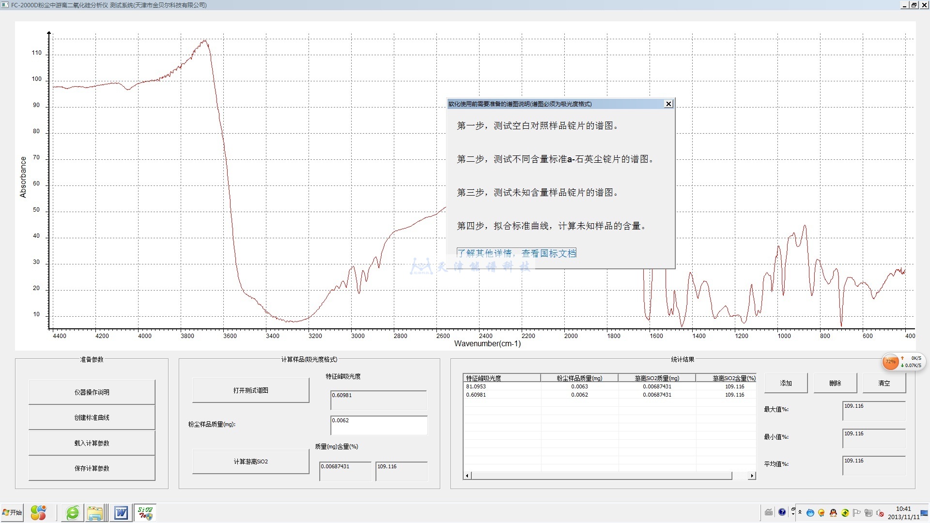Expand hidden system tray icons
The height and width of the screenshot is (523, 930).
click(x=800, y=512)
